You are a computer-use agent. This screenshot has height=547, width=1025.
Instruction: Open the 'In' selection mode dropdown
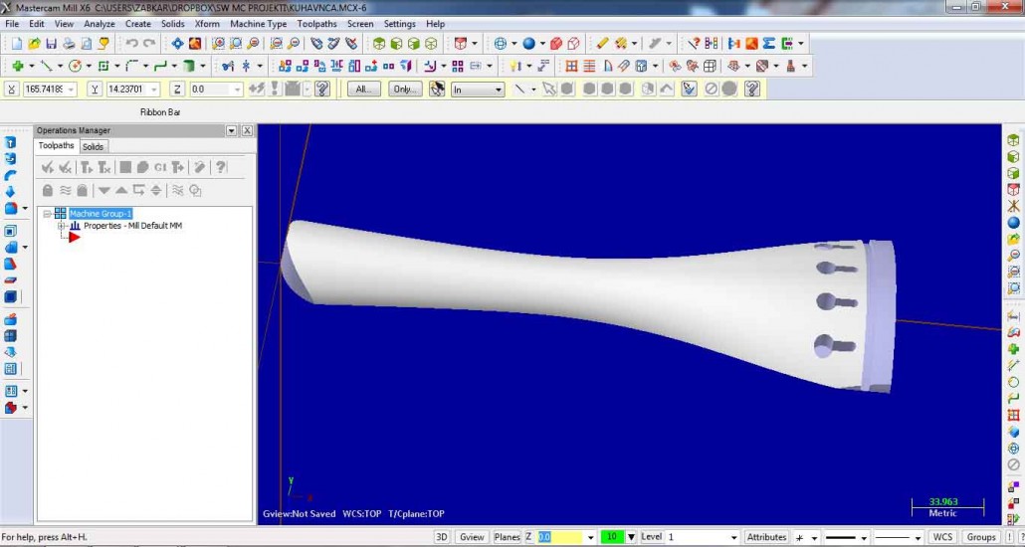point(478,90)
